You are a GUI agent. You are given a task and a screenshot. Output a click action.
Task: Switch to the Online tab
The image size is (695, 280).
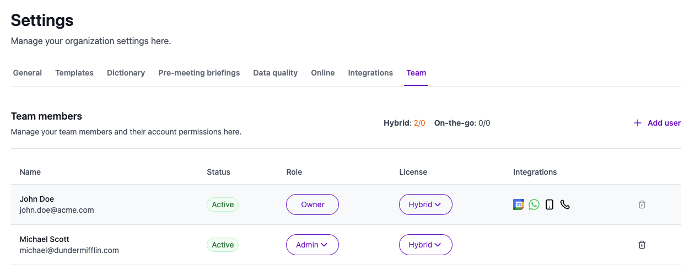click(323, 73)
